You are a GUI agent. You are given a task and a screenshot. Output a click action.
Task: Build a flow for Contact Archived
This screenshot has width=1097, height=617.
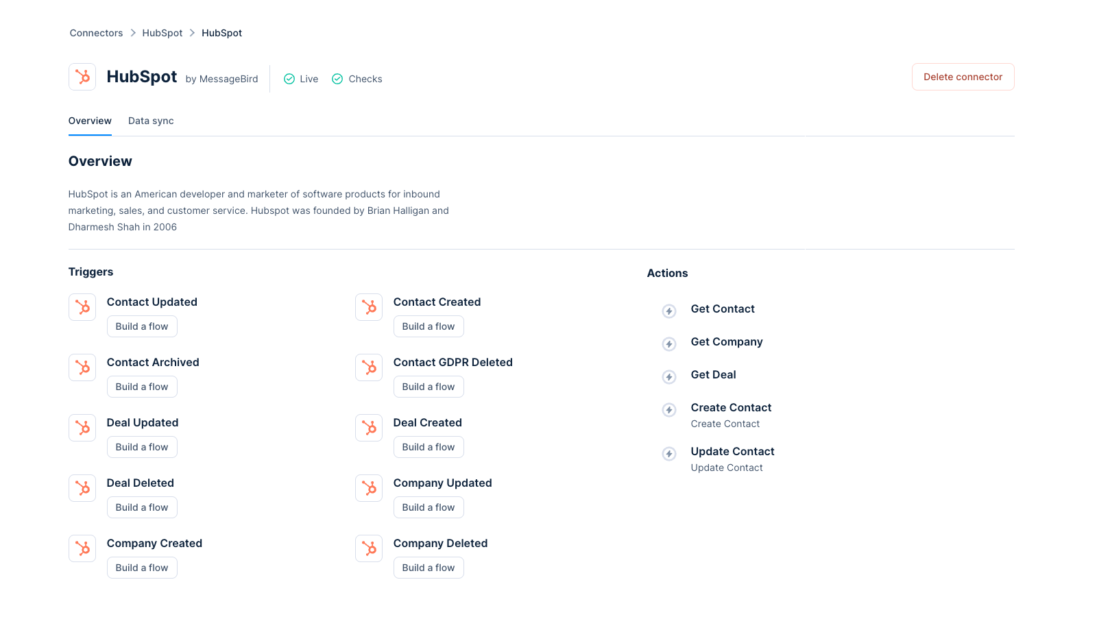tap(142, 387)
